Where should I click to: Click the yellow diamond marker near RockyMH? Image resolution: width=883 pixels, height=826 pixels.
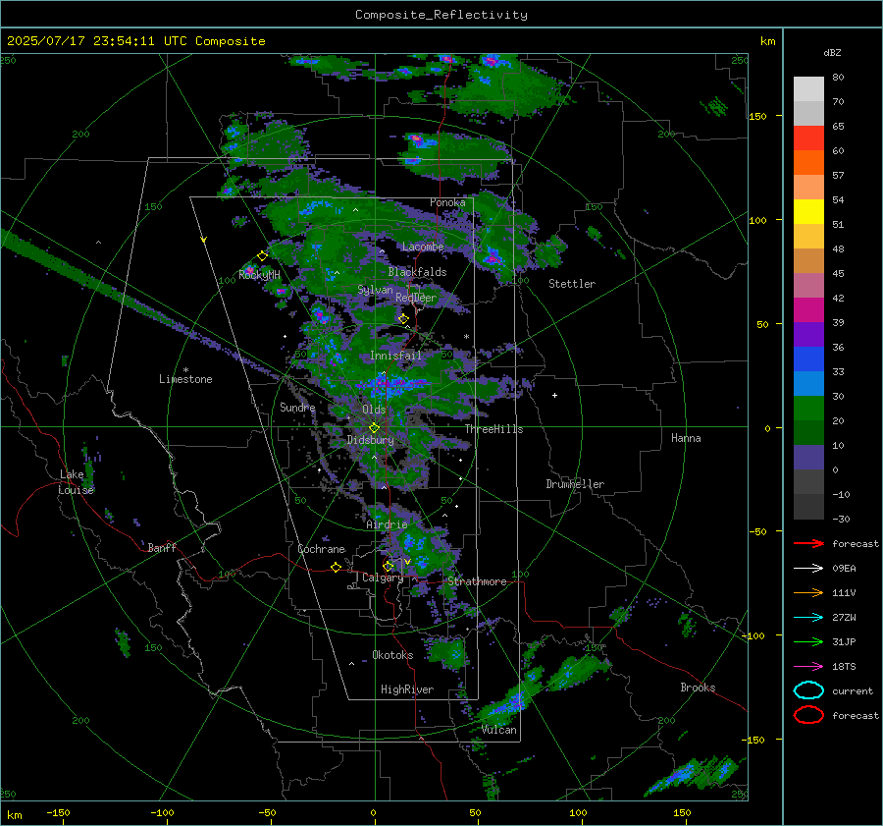262,256
